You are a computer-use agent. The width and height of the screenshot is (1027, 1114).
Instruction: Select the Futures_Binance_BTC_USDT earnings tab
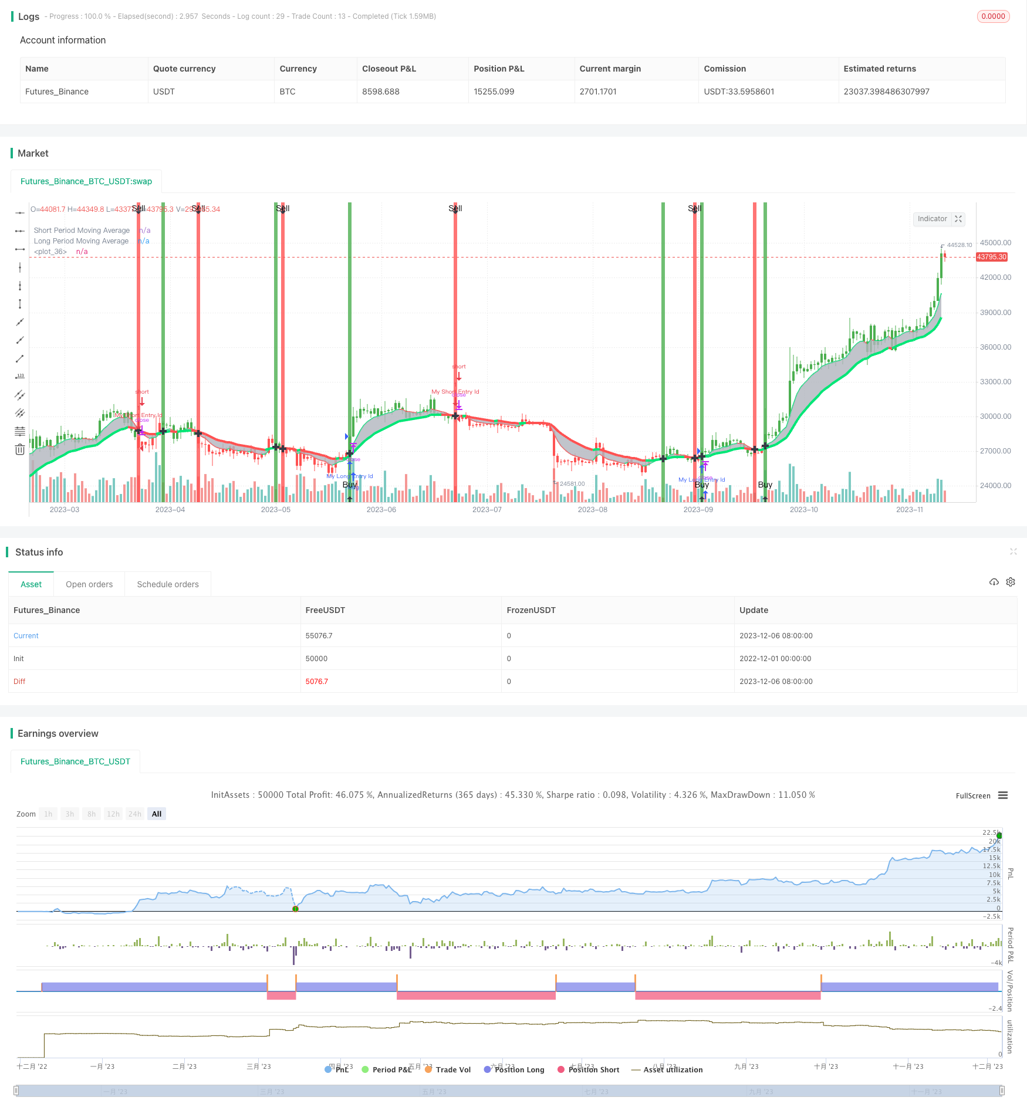pyautogui.click(x=75, y=761)
